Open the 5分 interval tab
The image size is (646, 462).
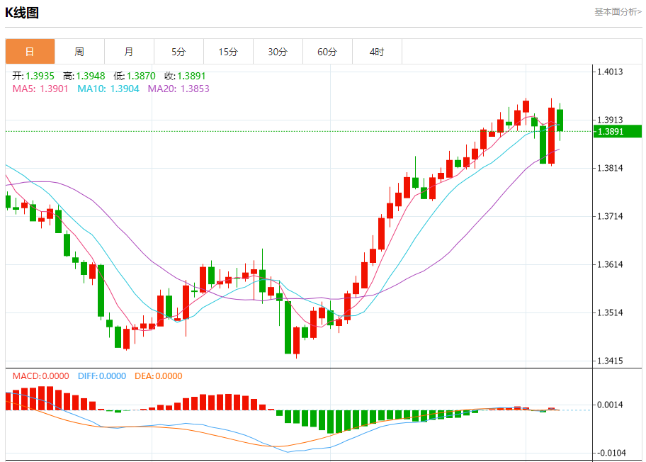[178, 52]
